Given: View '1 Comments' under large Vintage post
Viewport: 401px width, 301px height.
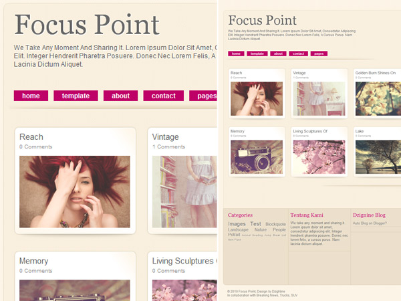Looking at the screenshot, I should (168, 146).
